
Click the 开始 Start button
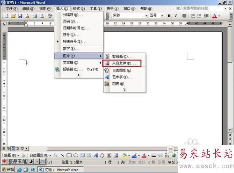(x=8, y=169)
